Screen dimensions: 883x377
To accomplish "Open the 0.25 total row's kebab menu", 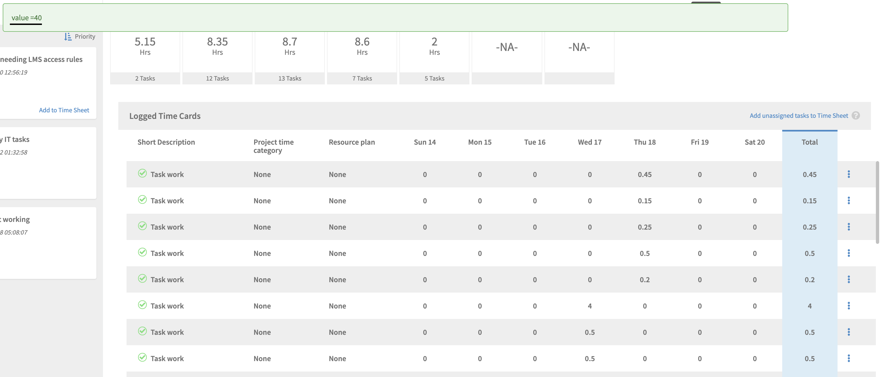I will click(849, 227).
